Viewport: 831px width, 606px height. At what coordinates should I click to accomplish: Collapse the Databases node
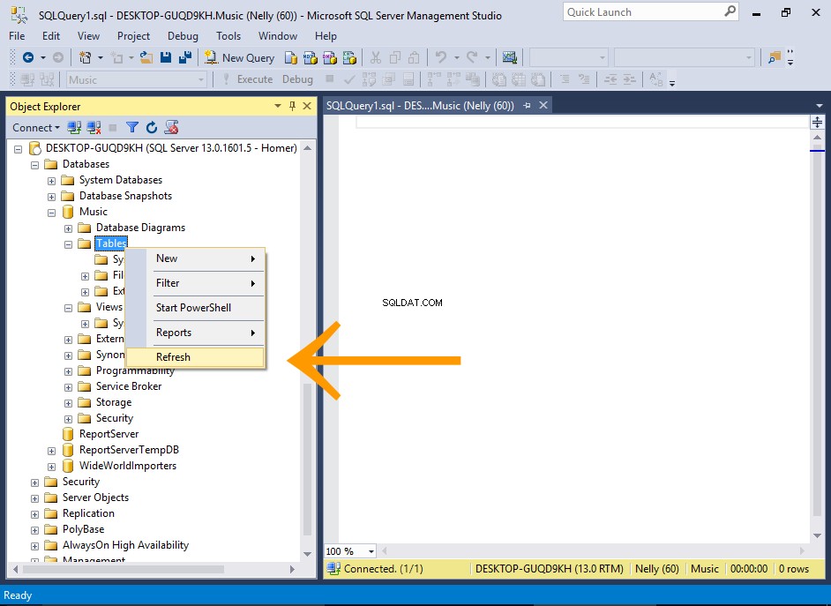point(35,165)
